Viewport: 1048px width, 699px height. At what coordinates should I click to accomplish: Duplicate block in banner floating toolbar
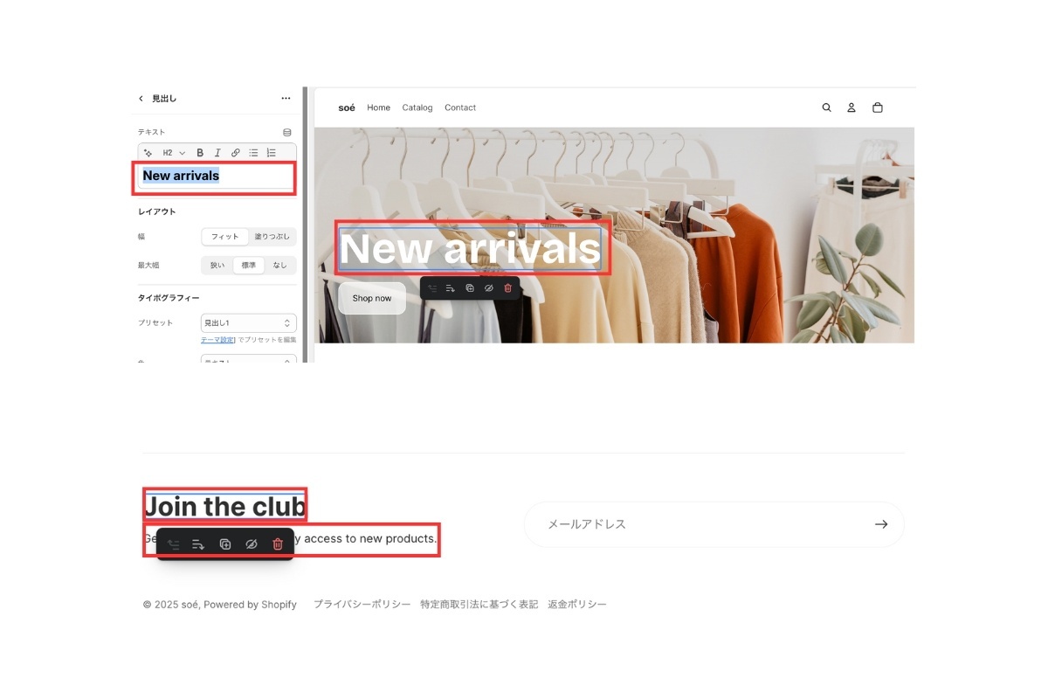click(470, 288)
